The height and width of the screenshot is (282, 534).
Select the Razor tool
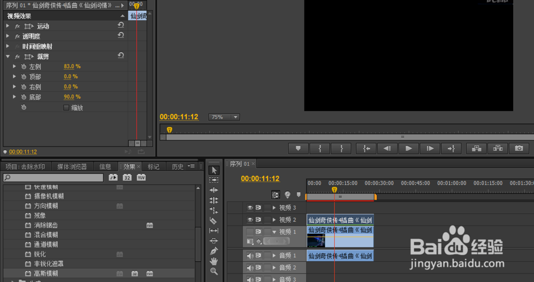[x=214, y=221]
